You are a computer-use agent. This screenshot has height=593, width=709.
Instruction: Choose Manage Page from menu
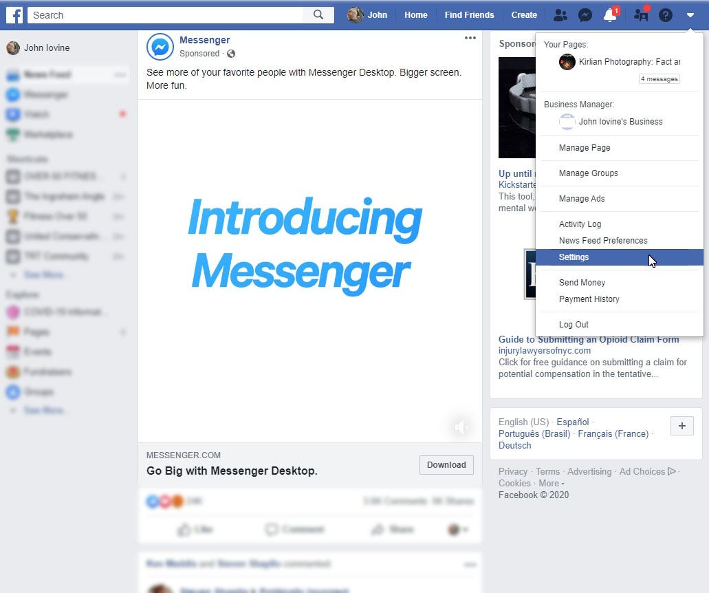585,148
